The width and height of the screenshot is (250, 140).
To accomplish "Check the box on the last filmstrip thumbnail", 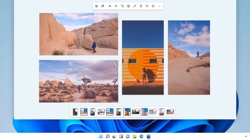I will pos(172,110).
